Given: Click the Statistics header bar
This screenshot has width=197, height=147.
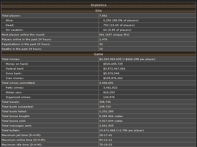Looking at the screenshot, I should click(x=98, y=5).
